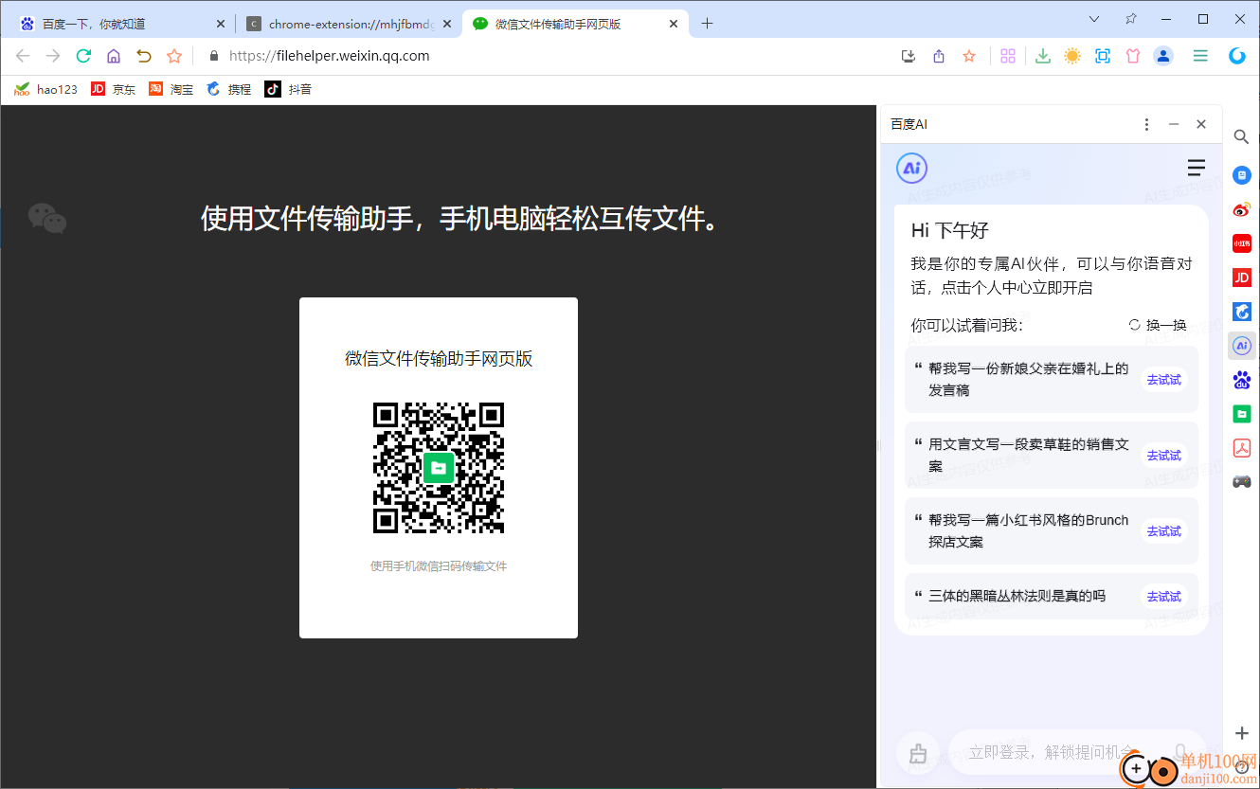Click the address bar URL field
Screen dimensions: 1260x789
tap(549, 56)
